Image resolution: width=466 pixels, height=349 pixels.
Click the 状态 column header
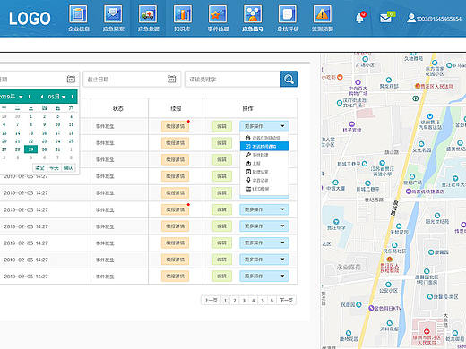(117, 108)
